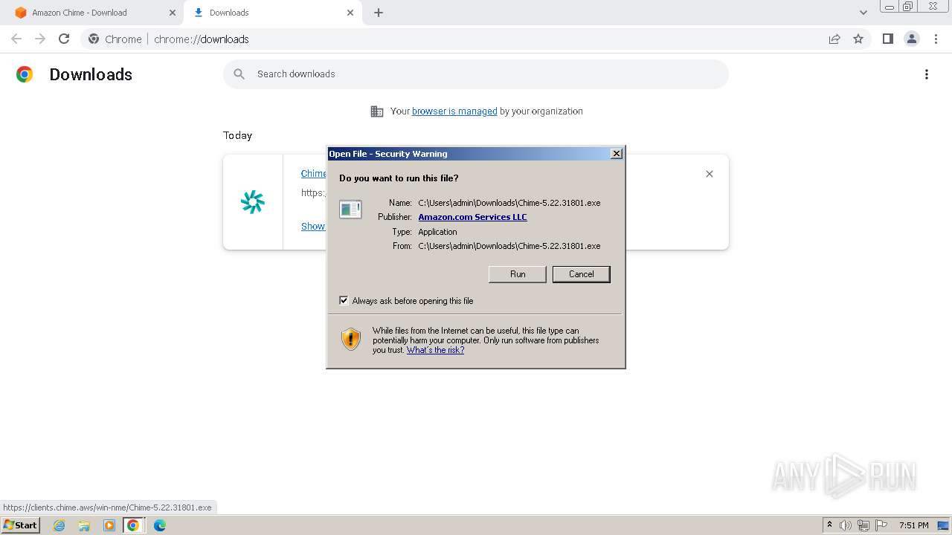Expand the tab search dropdown arrow
This screenshot has height=535, width=952.
pos(863,13)
